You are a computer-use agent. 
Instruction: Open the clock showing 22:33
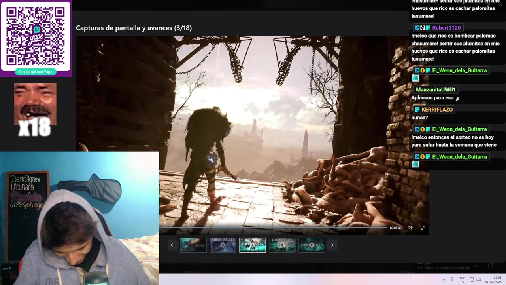(494, 280)
